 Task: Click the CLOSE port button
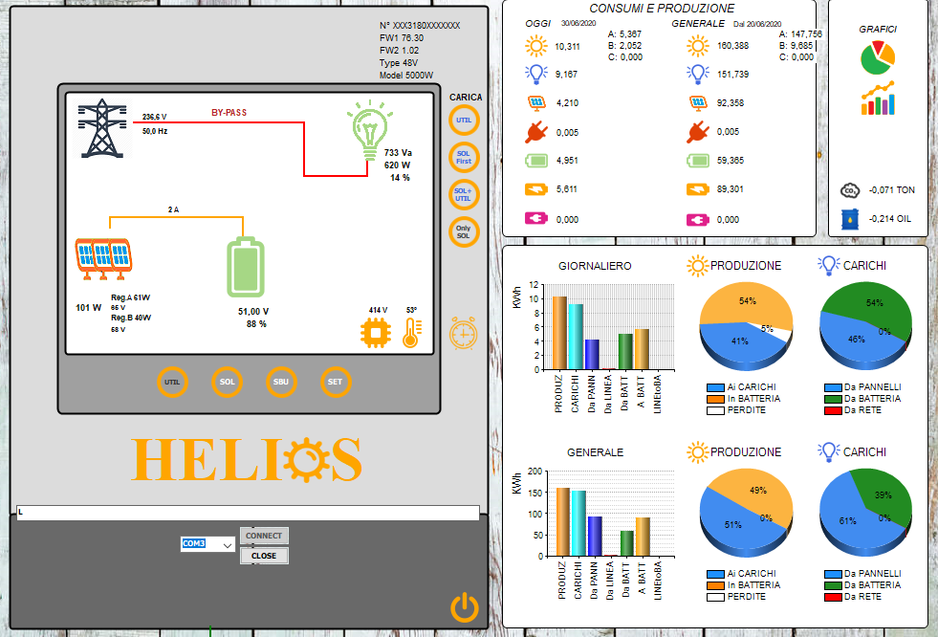click(x=264, y=556)
